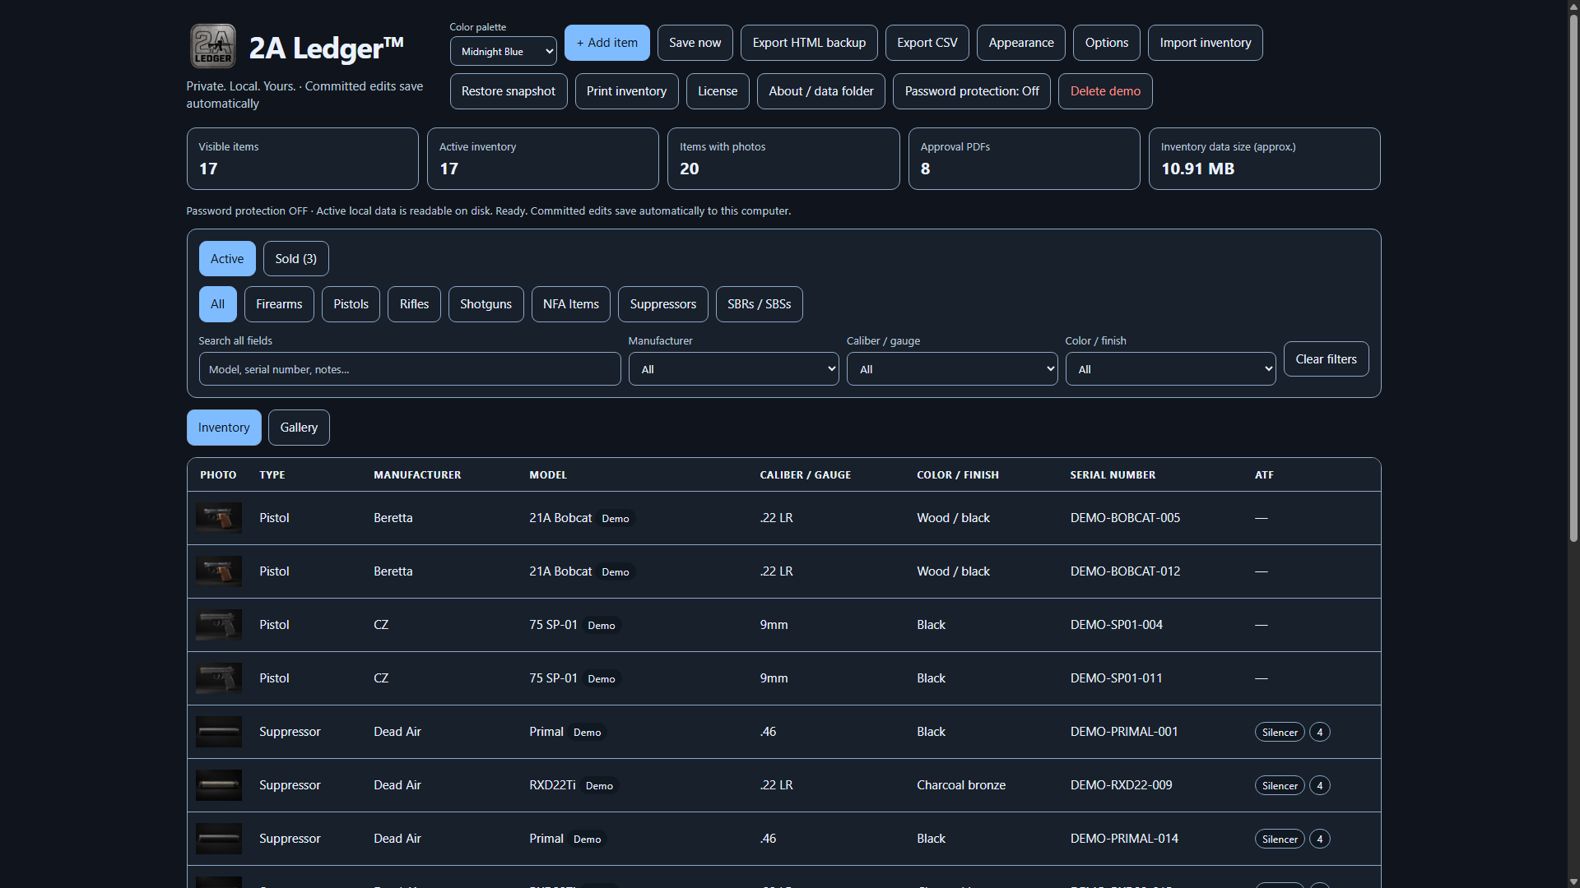The height and width of the screenshot is (888, 1580).
Task: Open the Color palette Midnight Blue dropdown
Action: (x=504, y=51)
